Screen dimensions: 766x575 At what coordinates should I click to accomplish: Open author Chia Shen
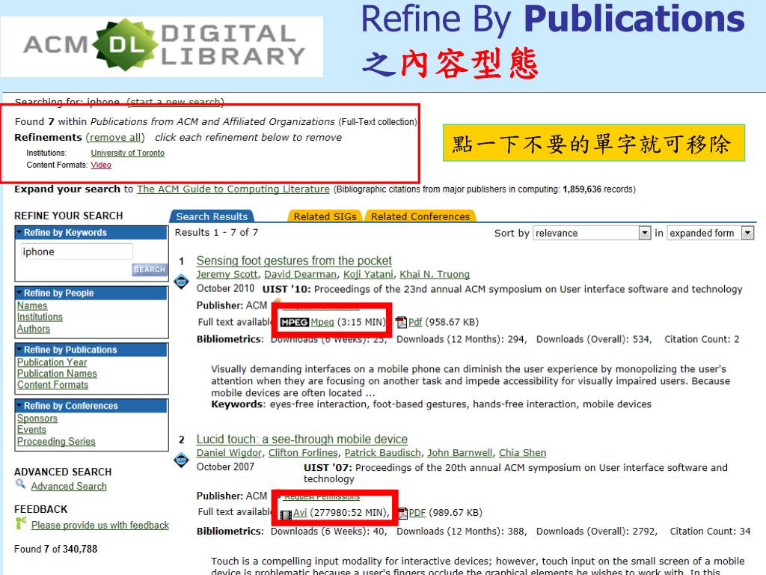click(x=523, y=453)
